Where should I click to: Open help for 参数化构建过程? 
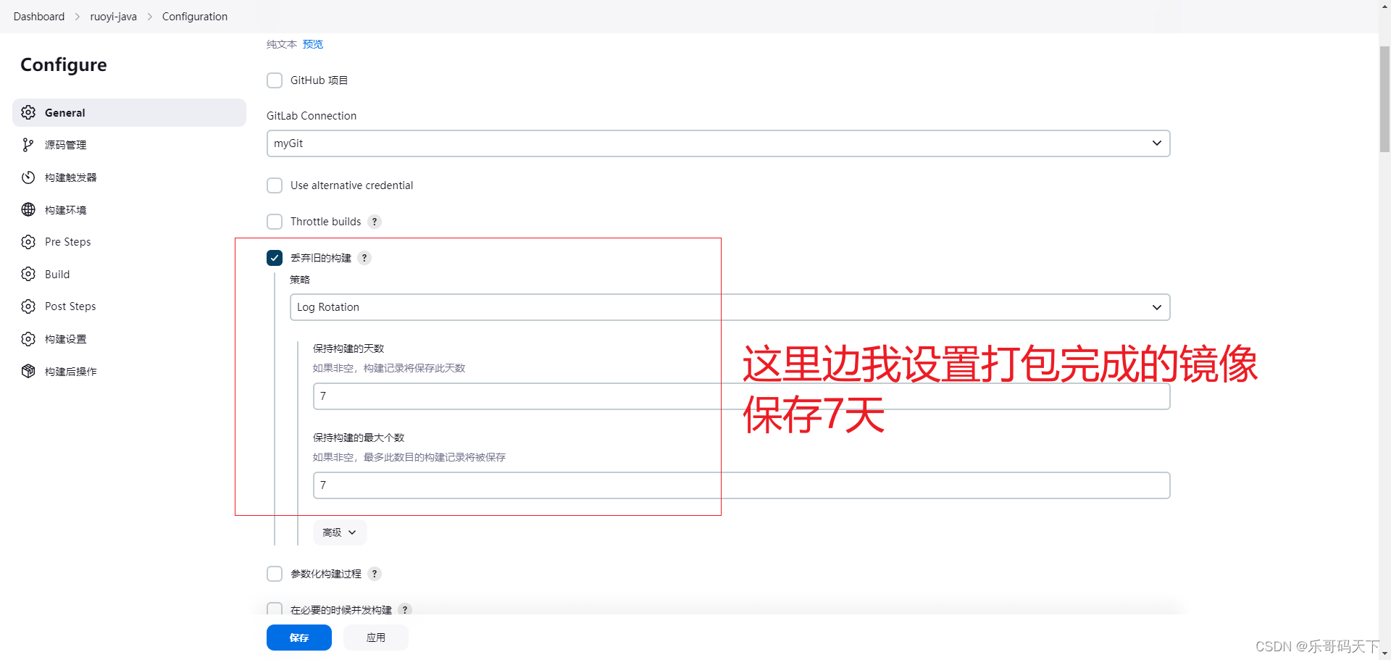(375, 574)
